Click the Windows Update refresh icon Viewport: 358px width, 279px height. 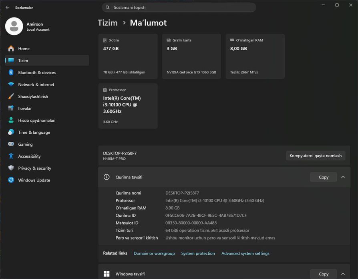pyautogui.click(x=11, y=180)
